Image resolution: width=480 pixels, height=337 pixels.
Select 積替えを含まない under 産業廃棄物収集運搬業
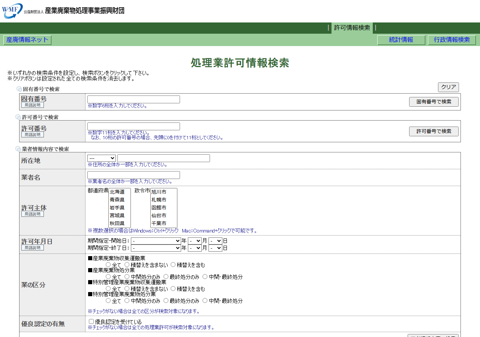point(127,265)
